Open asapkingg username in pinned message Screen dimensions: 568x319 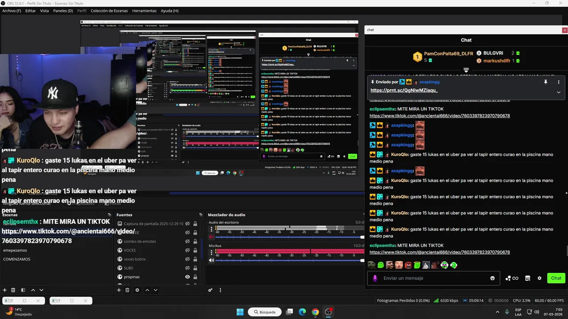pyautogui.click(x=430, y=82)
